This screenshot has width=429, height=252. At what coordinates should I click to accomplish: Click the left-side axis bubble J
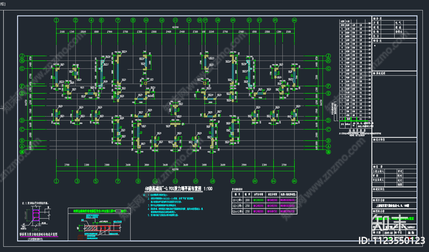22,56
